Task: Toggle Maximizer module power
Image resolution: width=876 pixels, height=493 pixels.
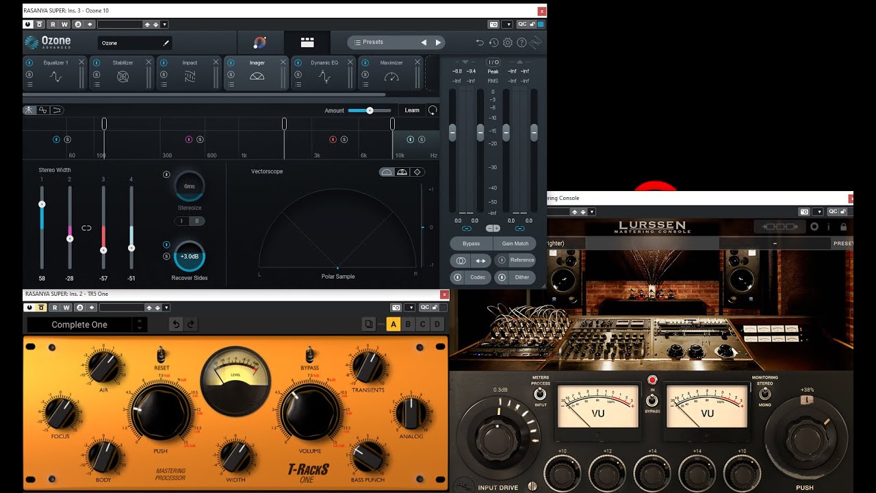Action: pos(365,63)
